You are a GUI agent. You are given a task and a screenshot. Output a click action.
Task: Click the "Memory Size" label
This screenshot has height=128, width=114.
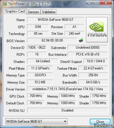coord(16,82)
